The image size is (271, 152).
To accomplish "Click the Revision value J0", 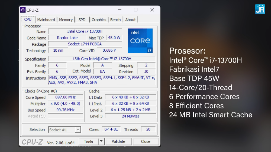I will click(146, 71).
